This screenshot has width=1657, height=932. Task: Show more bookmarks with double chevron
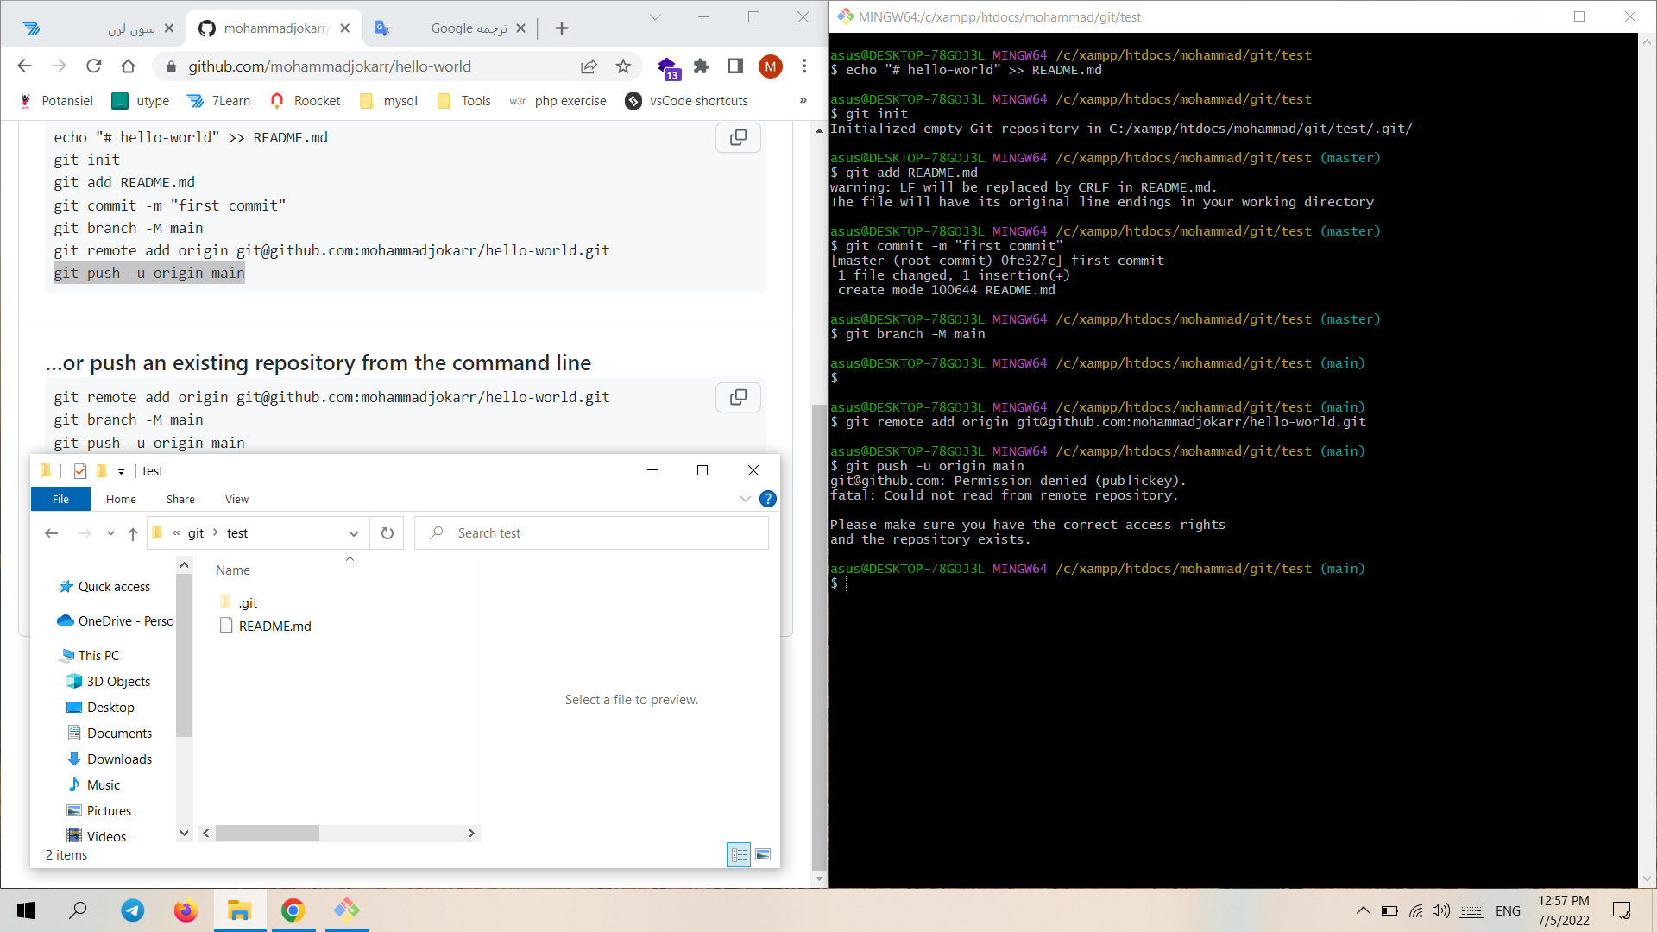coord(803,100)
